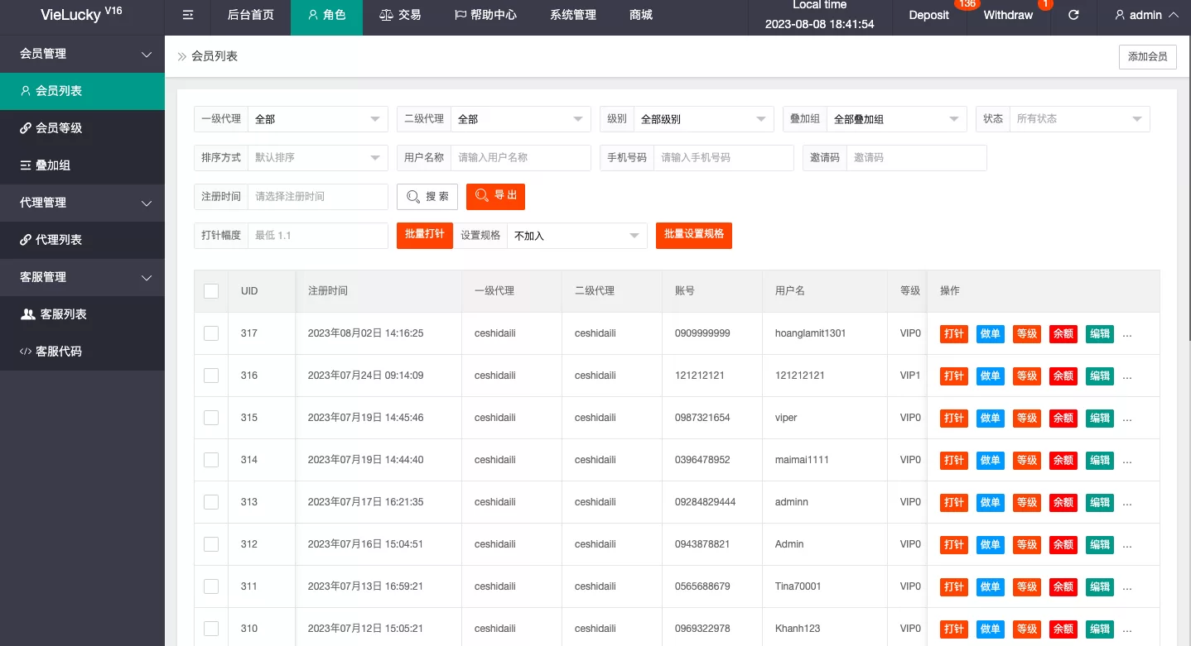
Task: Select checkbox for UID 317 row
Action: coord(211,333)
